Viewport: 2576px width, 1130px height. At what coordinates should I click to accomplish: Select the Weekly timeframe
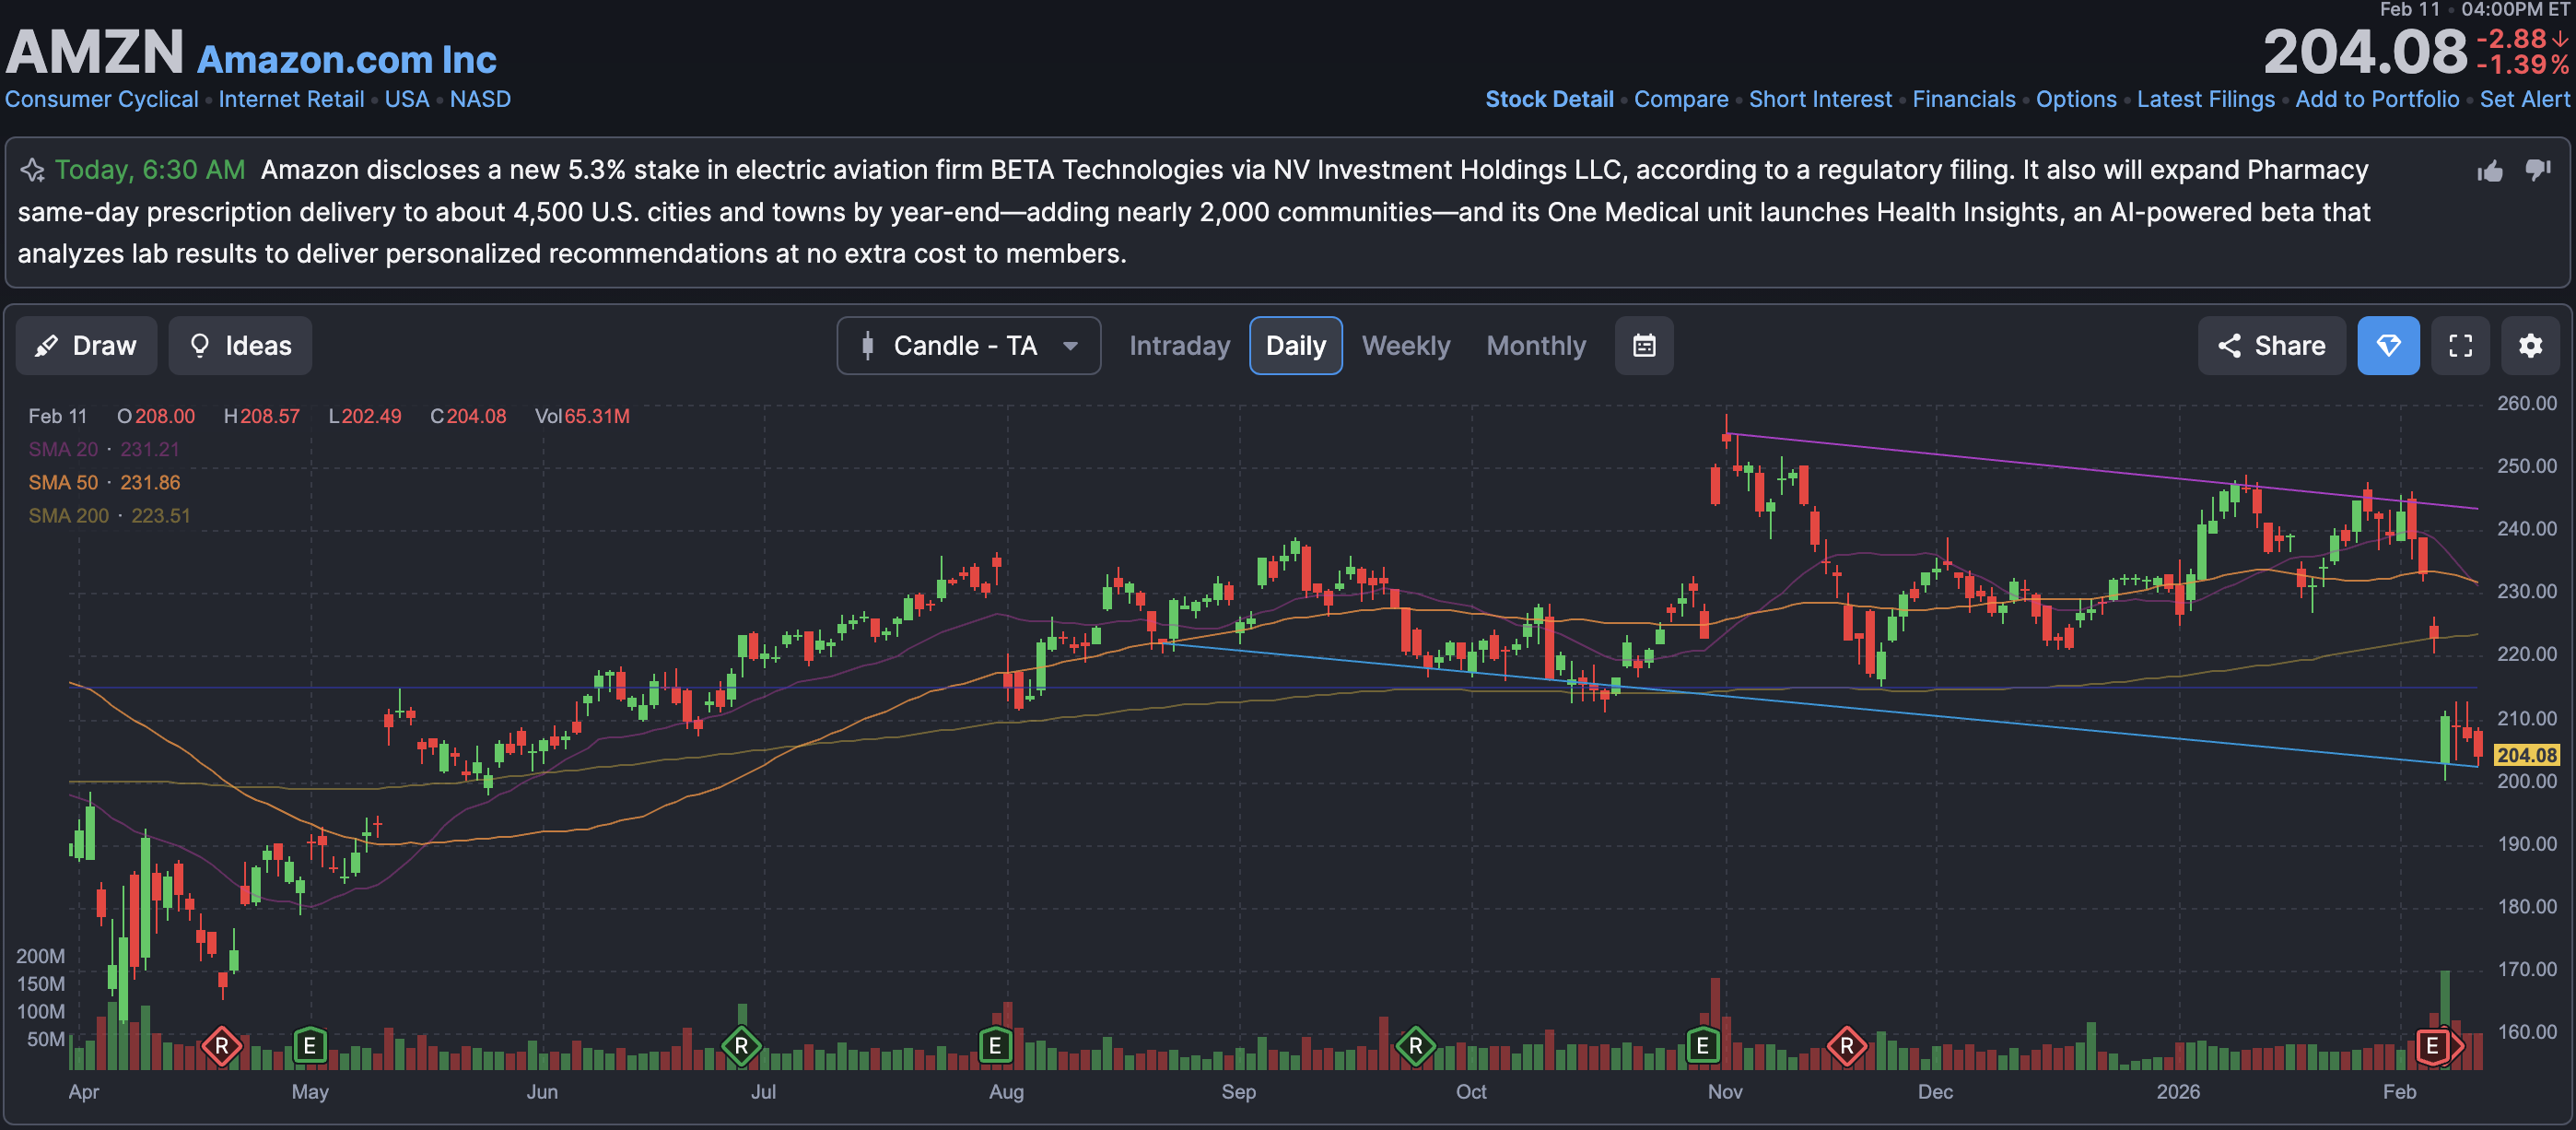1405,346
